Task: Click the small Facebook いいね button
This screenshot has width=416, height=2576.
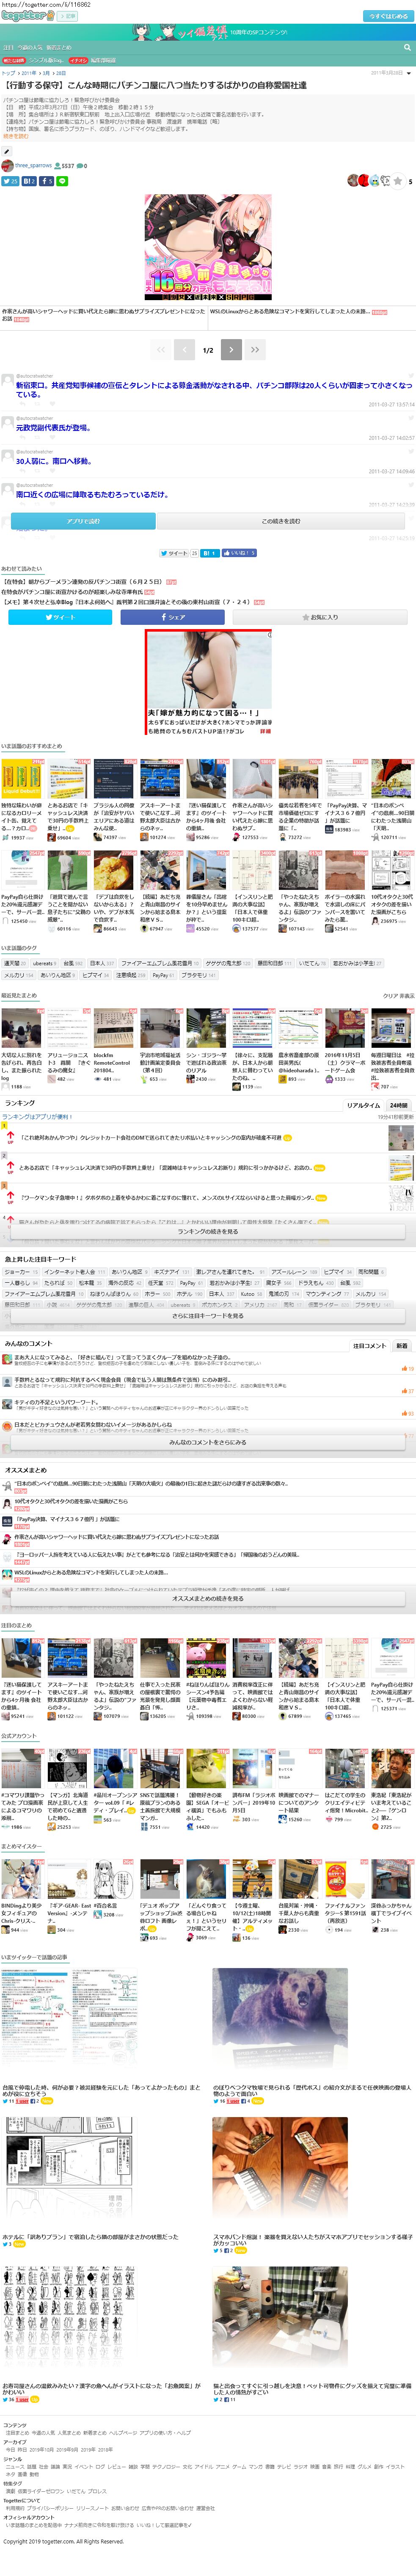Action: click(x=239, y=553)
